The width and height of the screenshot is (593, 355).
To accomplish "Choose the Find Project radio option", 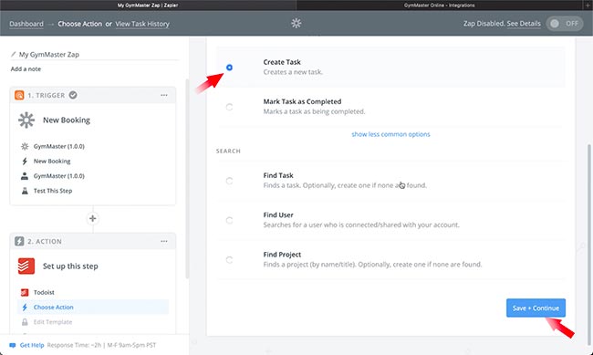I will (229, 260).
